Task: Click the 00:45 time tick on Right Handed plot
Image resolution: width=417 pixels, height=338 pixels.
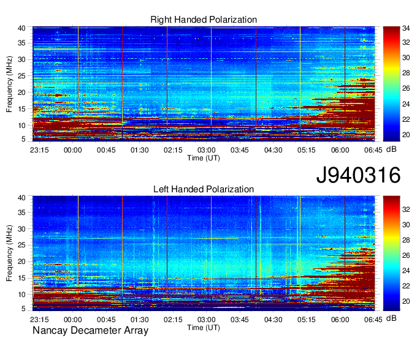Action: coord(106,150)
